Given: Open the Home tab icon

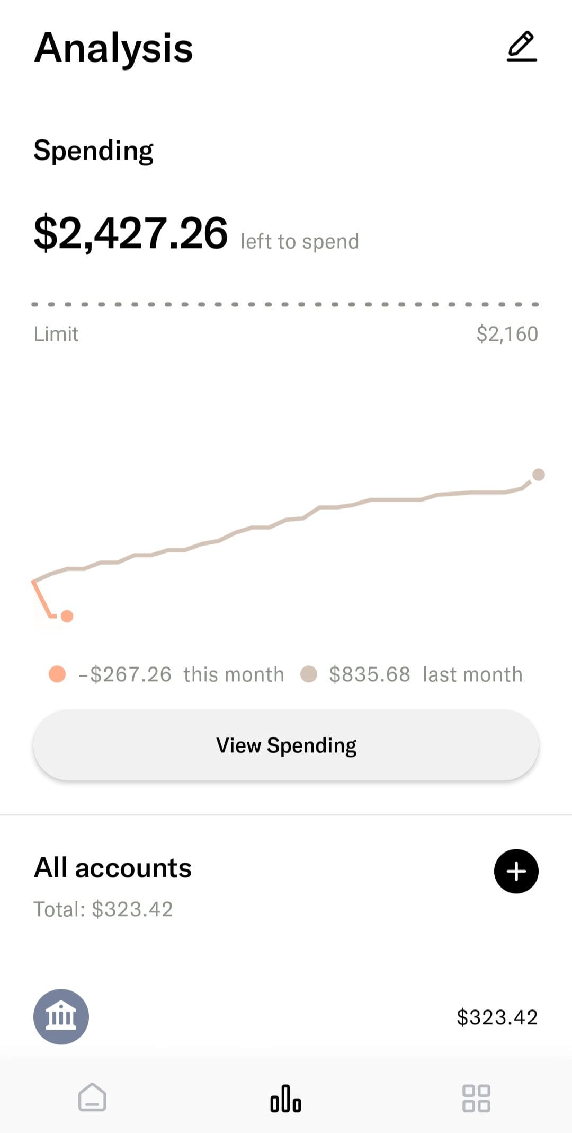Looking at the screenshot, I should coord(92,1097).
